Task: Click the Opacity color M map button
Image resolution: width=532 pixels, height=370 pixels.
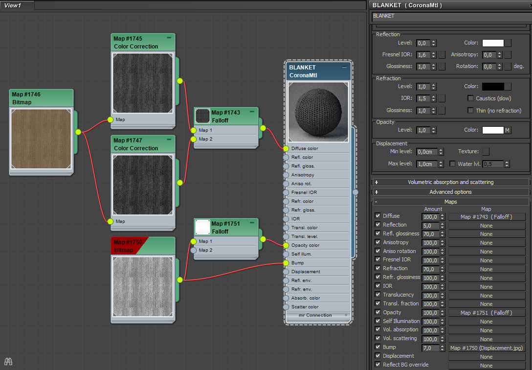Action: (x=507, y=130)
